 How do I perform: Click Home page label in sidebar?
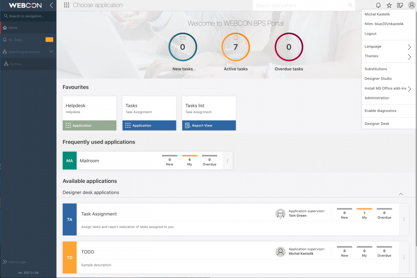17,262
